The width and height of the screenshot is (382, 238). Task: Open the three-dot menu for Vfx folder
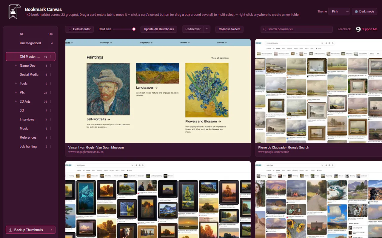[50, 93]
